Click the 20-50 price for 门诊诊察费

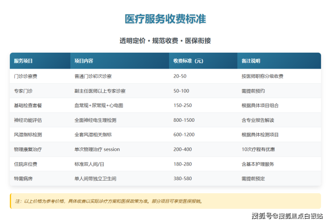pyautogui.click(x=180, y=76)
